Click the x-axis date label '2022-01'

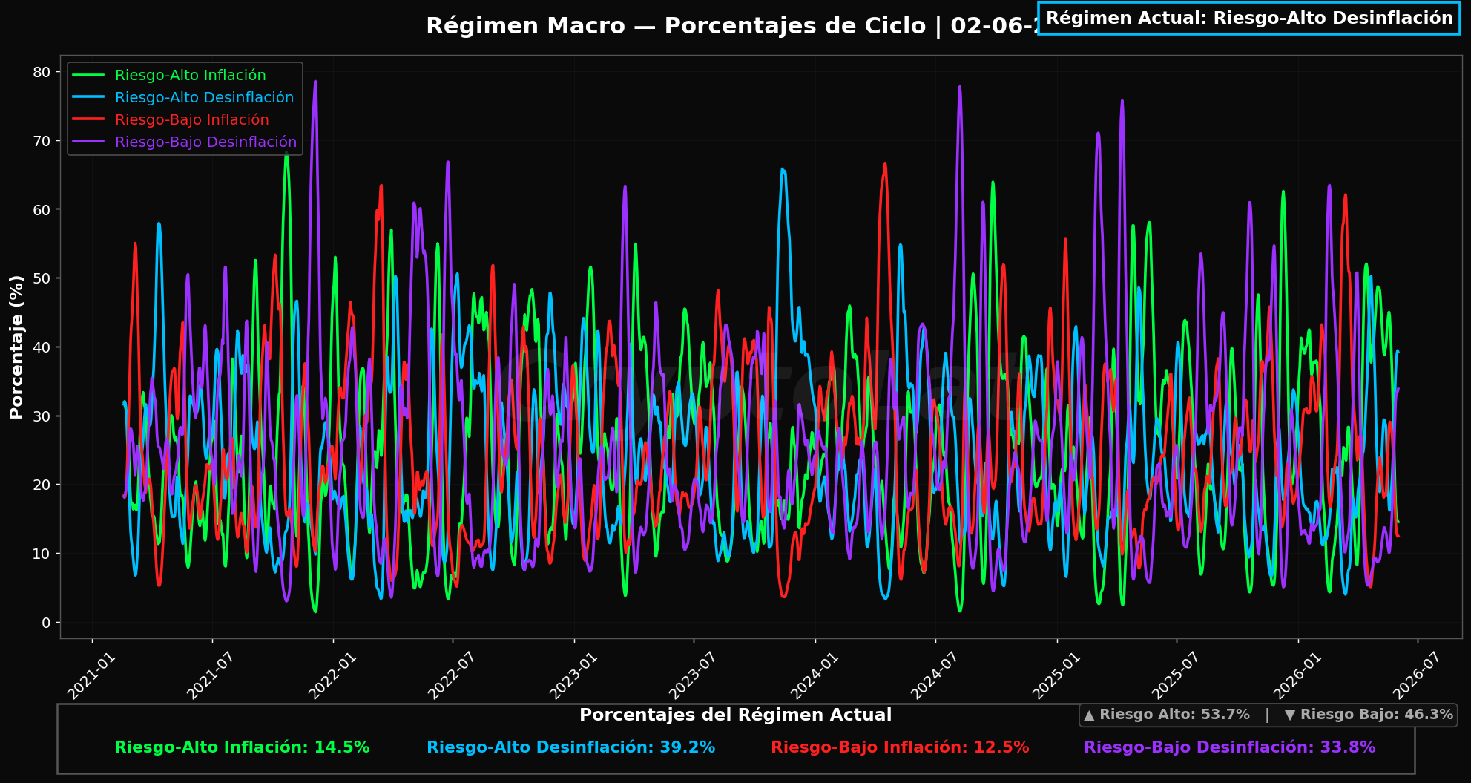tap(332, 675)
